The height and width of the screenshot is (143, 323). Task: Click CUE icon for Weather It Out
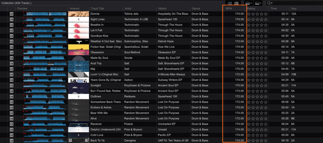click(11, 41)
